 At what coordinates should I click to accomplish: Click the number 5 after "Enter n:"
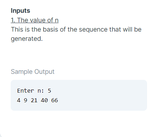(49, 91)
